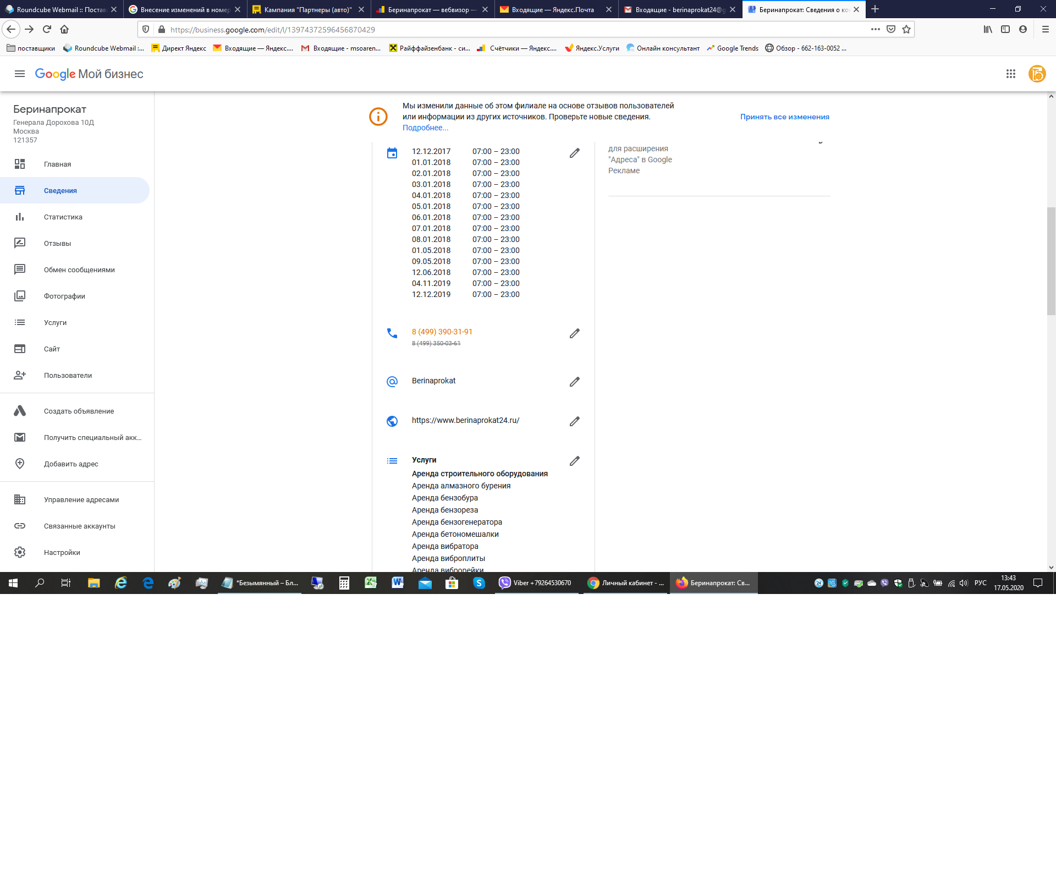This screenshot has height=880, width=1056.
Task: Click Подробнее link in notice
Action: pos(425,128)
